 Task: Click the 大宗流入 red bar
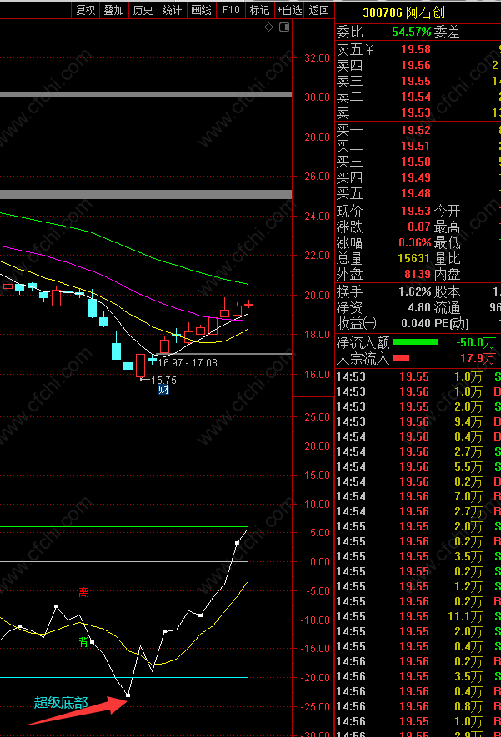(x=401, y=358)
